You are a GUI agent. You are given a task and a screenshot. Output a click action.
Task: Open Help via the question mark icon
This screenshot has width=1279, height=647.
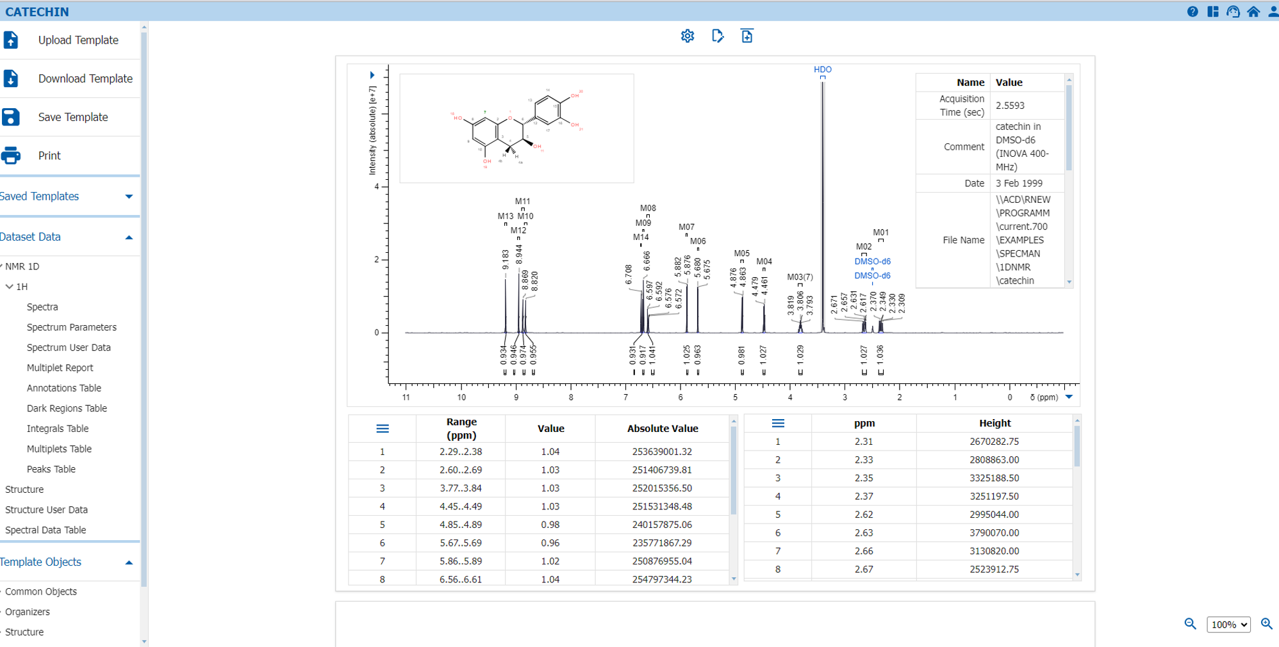click(1192, 12)
